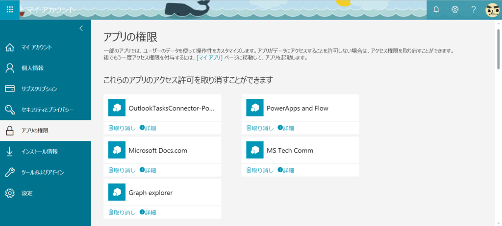The height and width of the screenshot is (226, 502).
Task: Click the page vertical scrollbar thumb
Action: click(x=498, y=48)
